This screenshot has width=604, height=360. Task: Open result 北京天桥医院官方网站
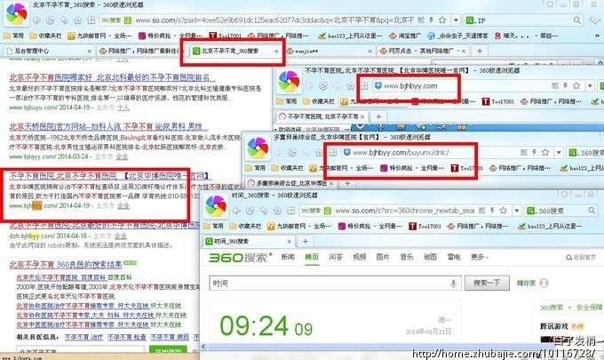click(x=108, y=126)
